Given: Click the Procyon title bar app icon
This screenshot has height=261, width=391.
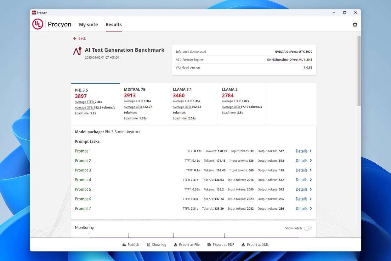Looking at the screenshot, I should [34, 13].
